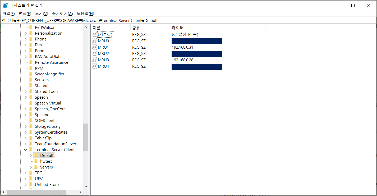Image resolution: width=377 pixels, height=196 pixels.
Task: Sort by the 데이터 column header
Action: coord(218,28)
